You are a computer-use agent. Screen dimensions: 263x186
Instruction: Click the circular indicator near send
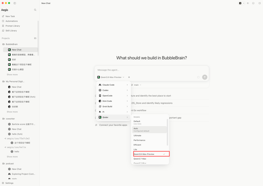[x=198, y=77]
